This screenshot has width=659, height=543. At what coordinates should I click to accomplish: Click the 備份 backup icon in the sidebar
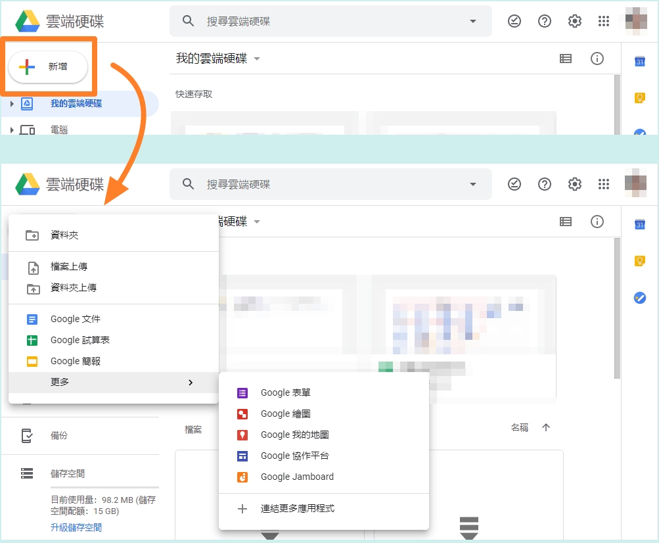click(27, 436)
